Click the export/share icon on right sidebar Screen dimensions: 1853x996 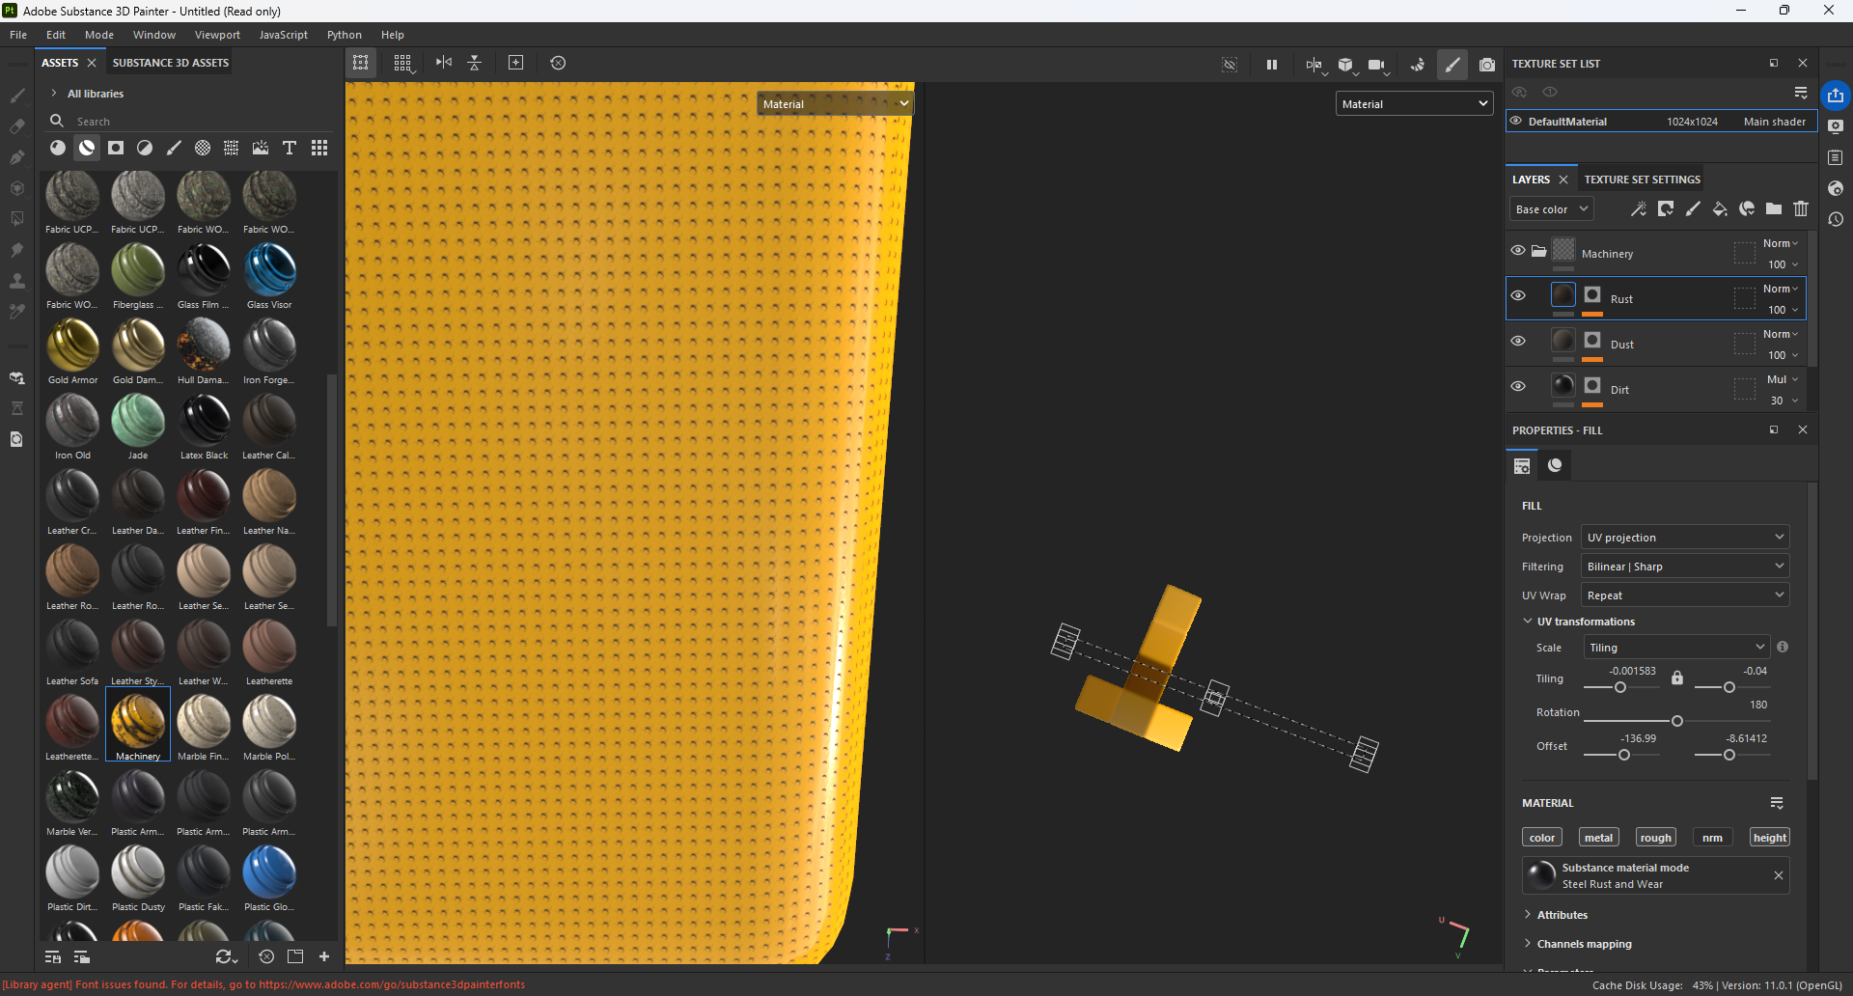coord(1836,96)
